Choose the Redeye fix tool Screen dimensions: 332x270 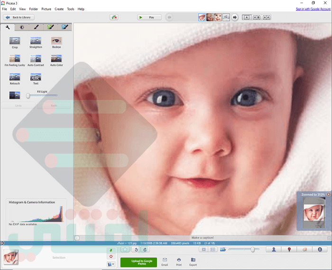(56, 43)
